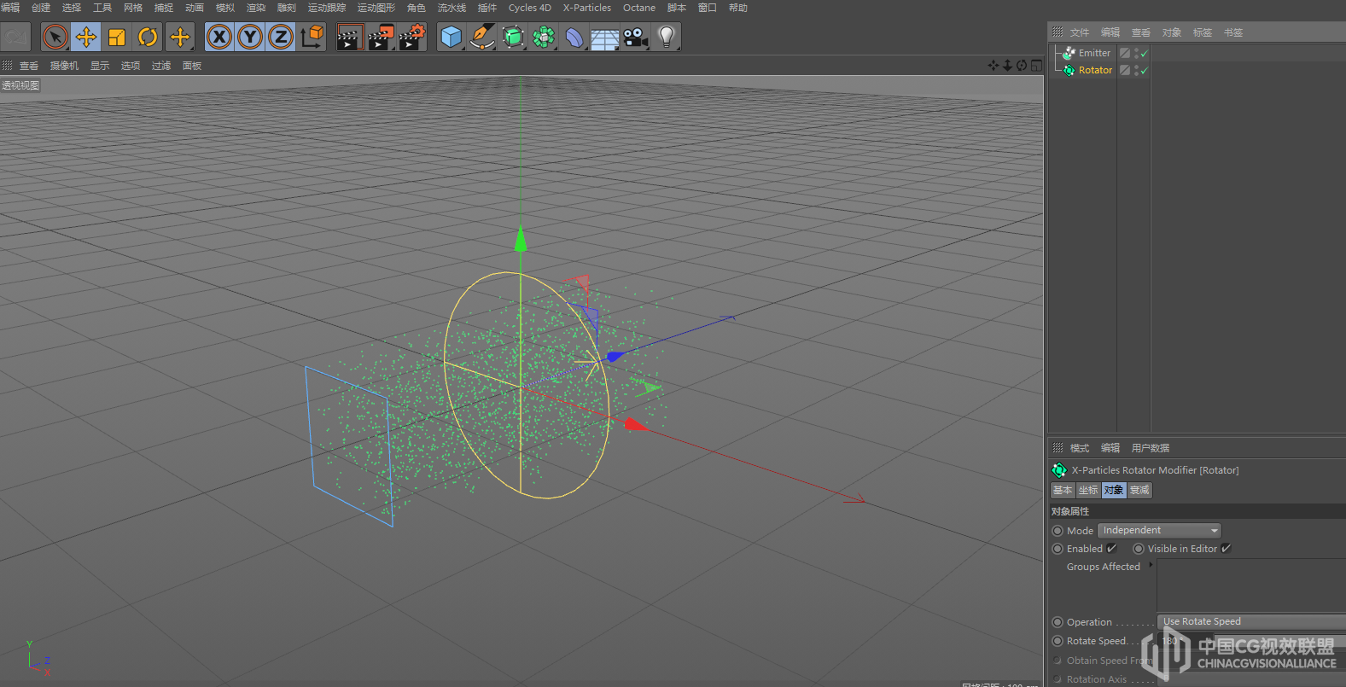Toggle Z axis lock
Screen dimensions: 1346x687
[281, 37]
